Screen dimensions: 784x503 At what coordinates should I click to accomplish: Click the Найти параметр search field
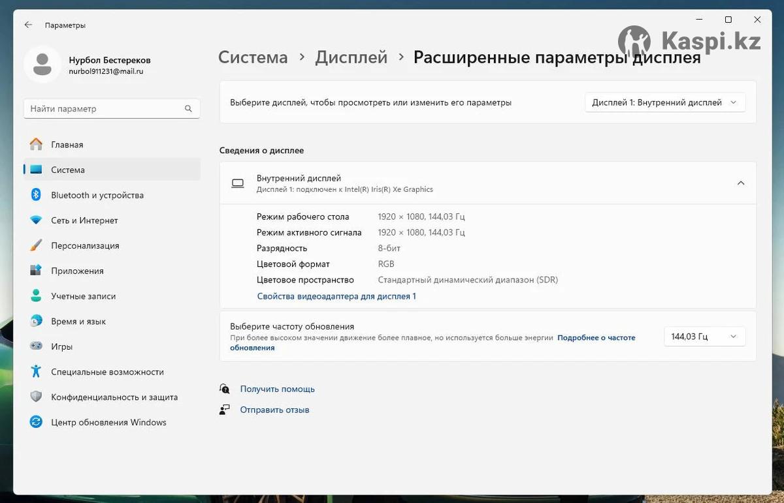click(x=105, y=109)
